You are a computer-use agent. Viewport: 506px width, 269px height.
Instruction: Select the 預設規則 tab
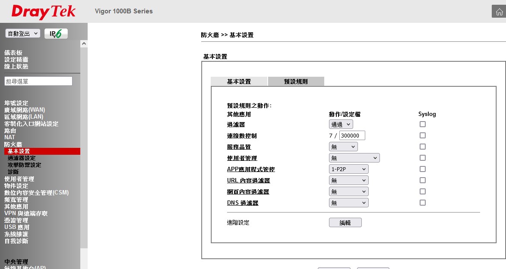[x=296, y=81]
